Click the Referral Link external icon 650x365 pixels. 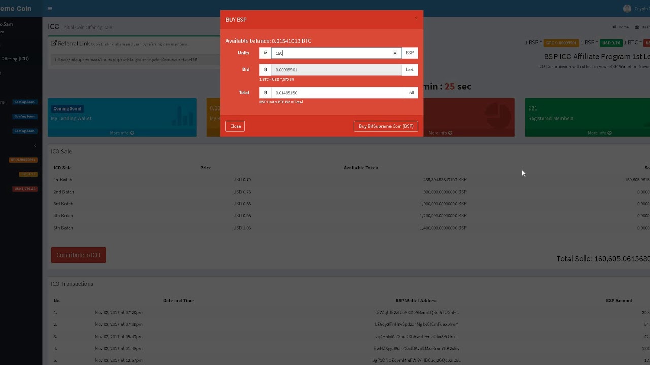(54, 44)
